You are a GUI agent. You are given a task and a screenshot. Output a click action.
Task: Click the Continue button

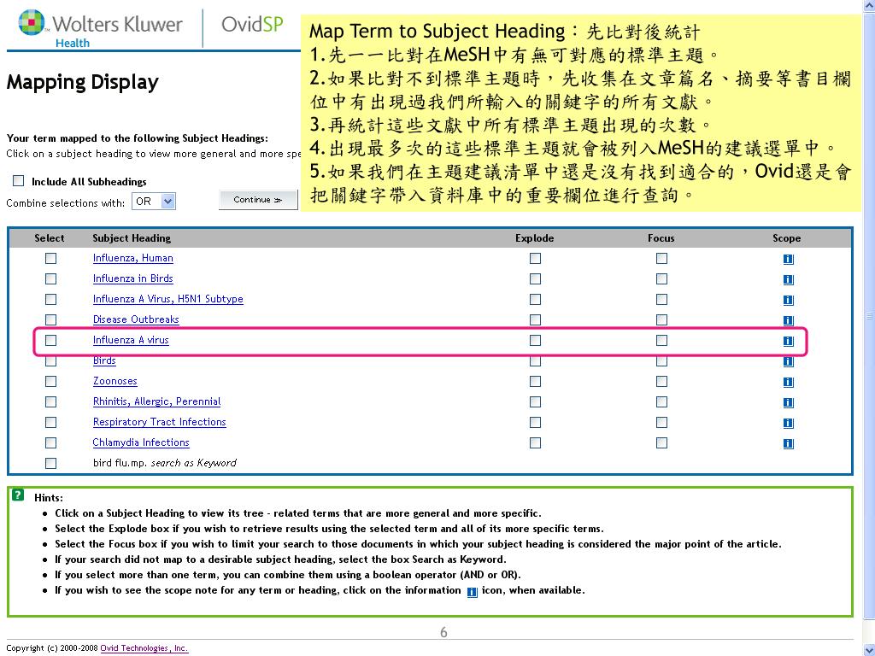(258, 200)
